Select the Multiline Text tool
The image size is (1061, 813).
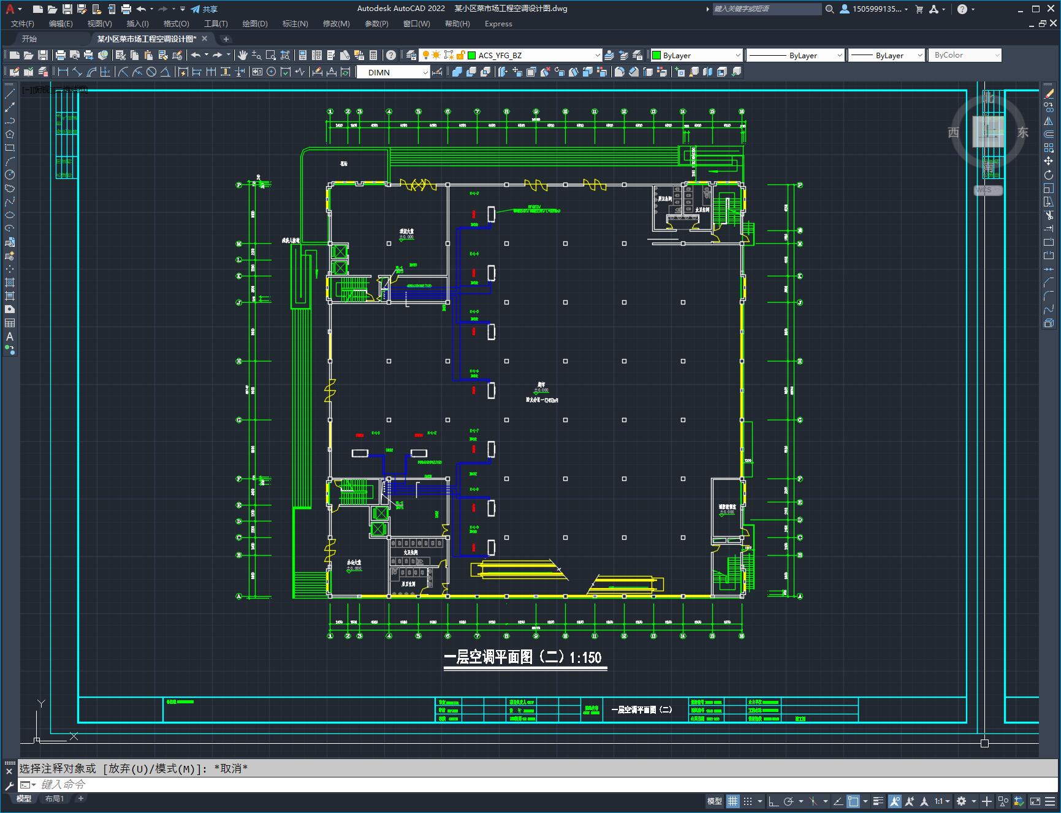10,336
